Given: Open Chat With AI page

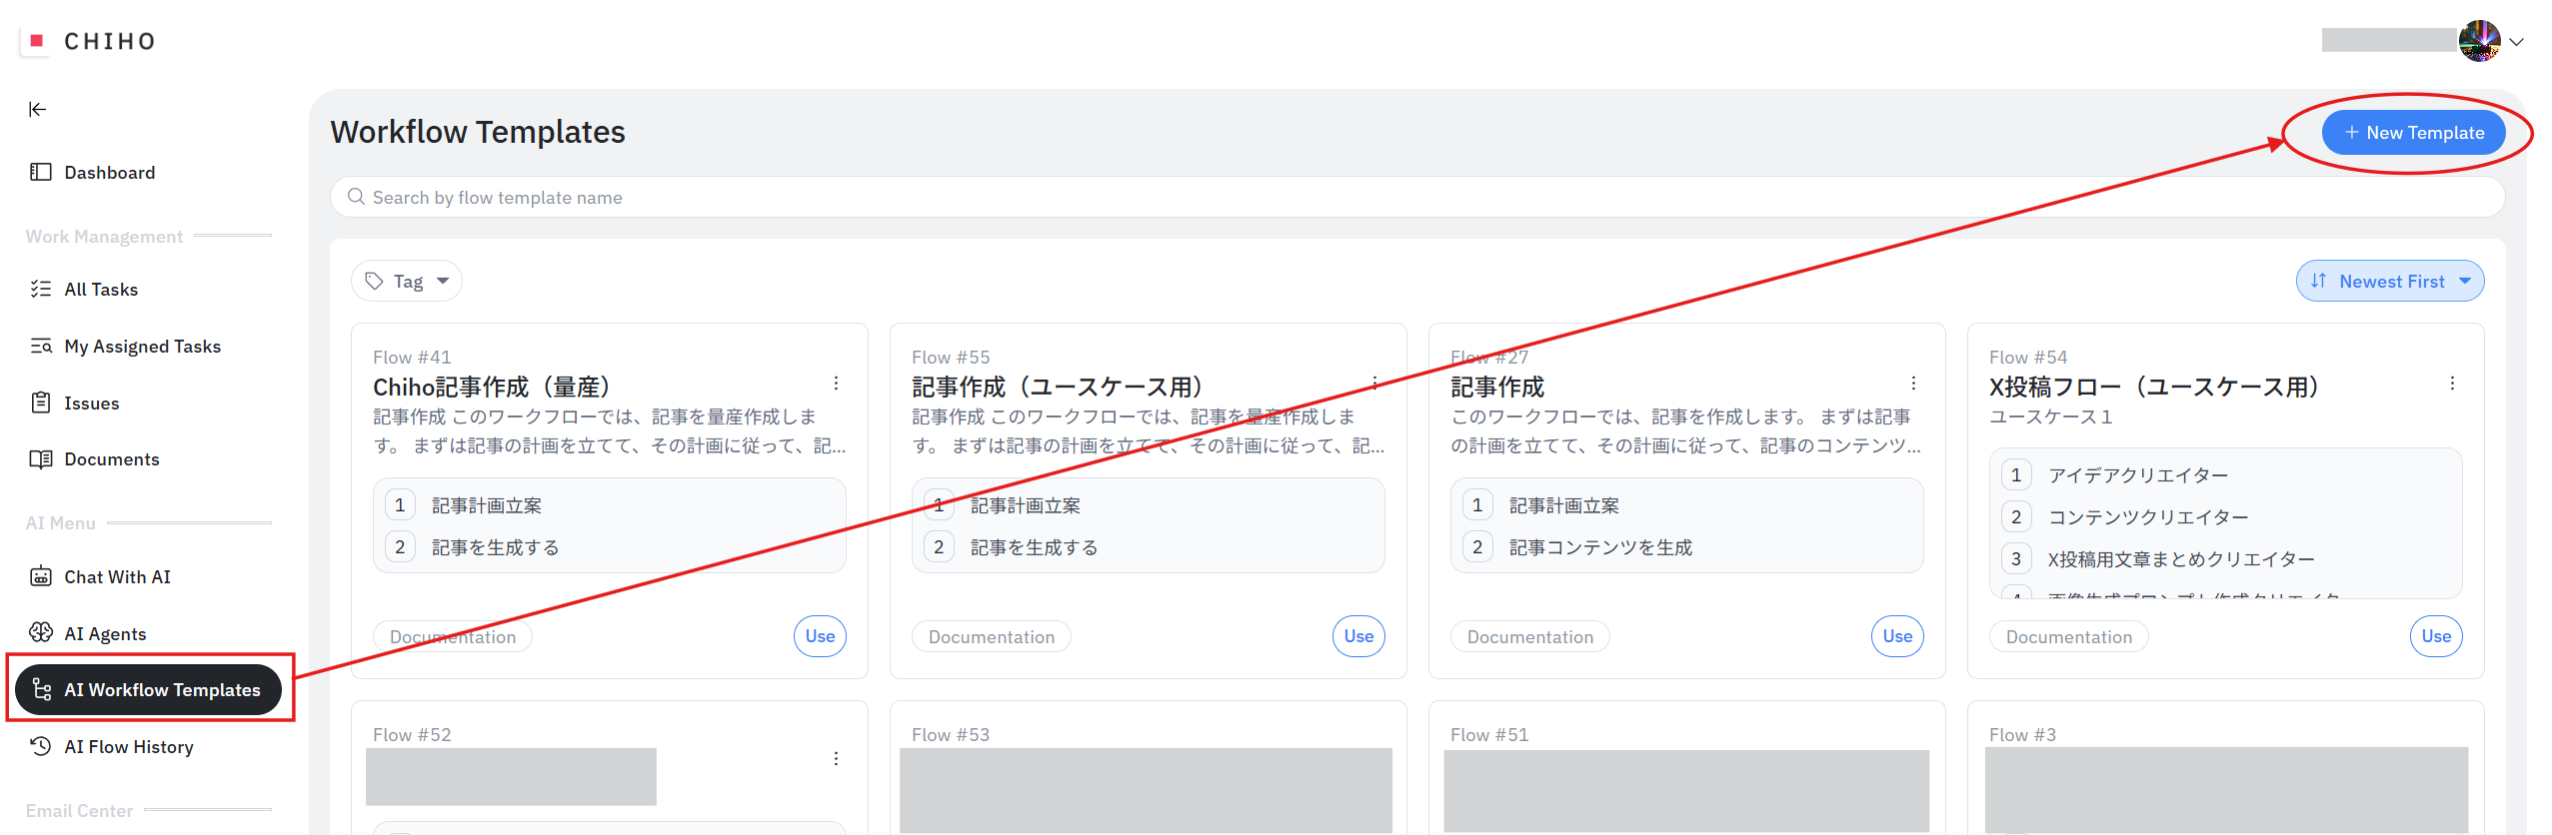Looking at the screenshot, I should pyautogui.click(x=117, y=577).
